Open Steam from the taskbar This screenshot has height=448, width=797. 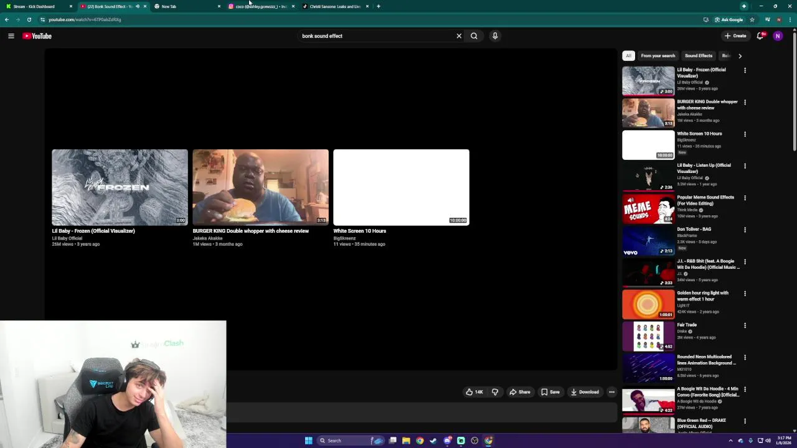point(433,441)
